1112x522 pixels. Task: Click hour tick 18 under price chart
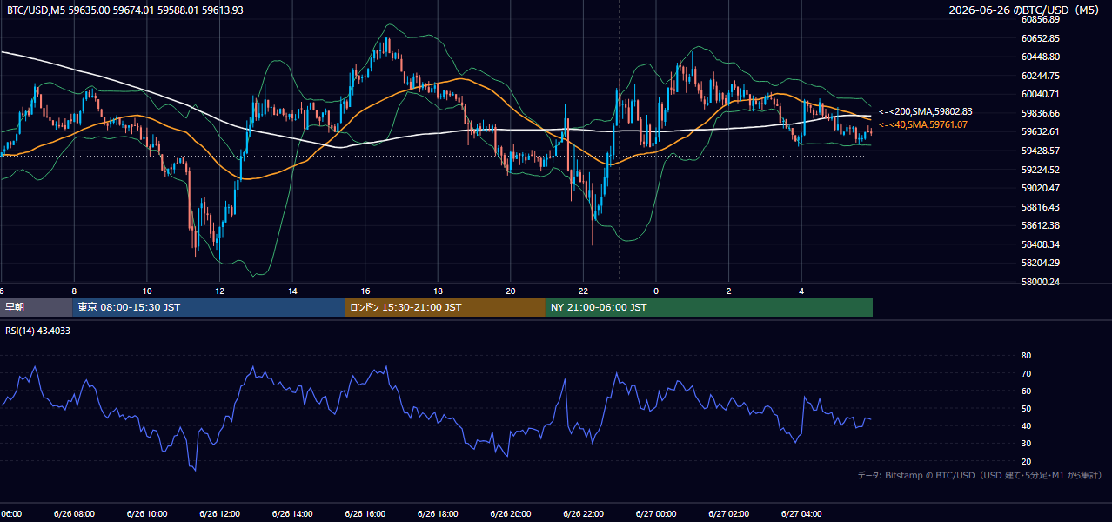coord(438,291)
